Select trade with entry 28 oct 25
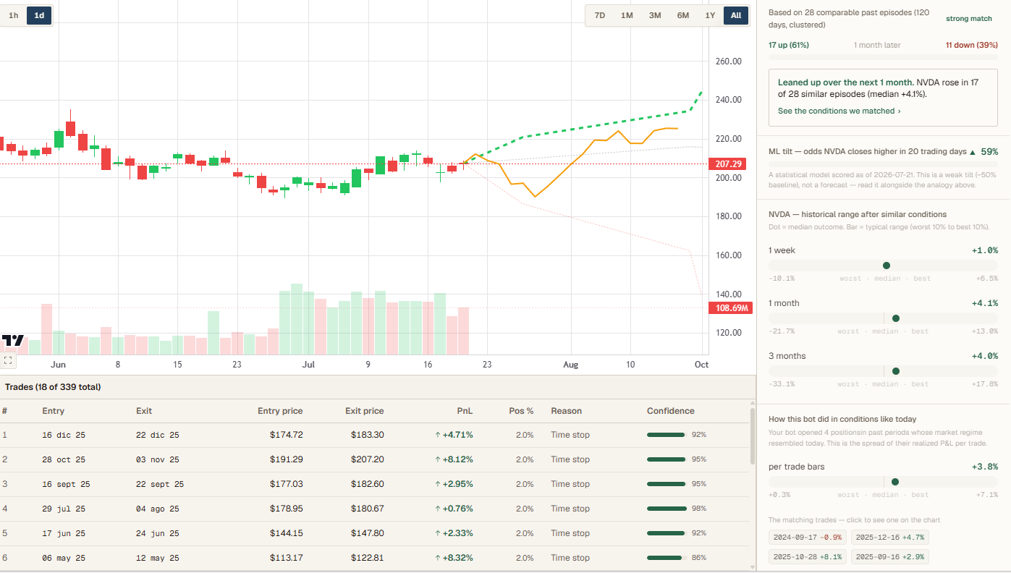 click(x=375, y=459)
